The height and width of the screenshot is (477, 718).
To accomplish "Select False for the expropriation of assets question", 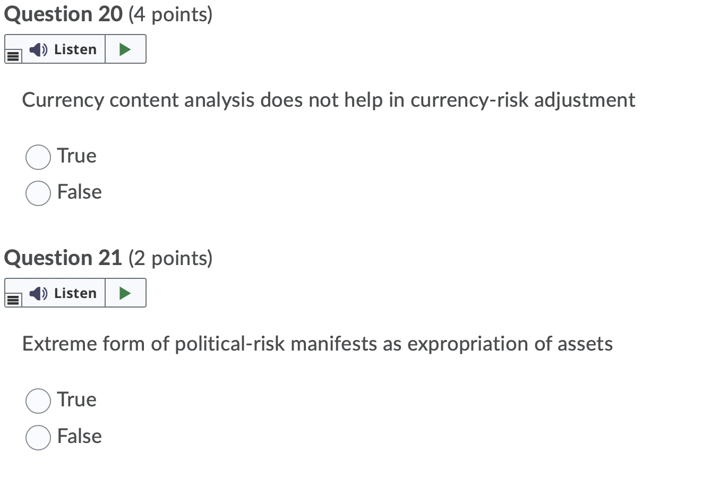I will tap(38, 437).
